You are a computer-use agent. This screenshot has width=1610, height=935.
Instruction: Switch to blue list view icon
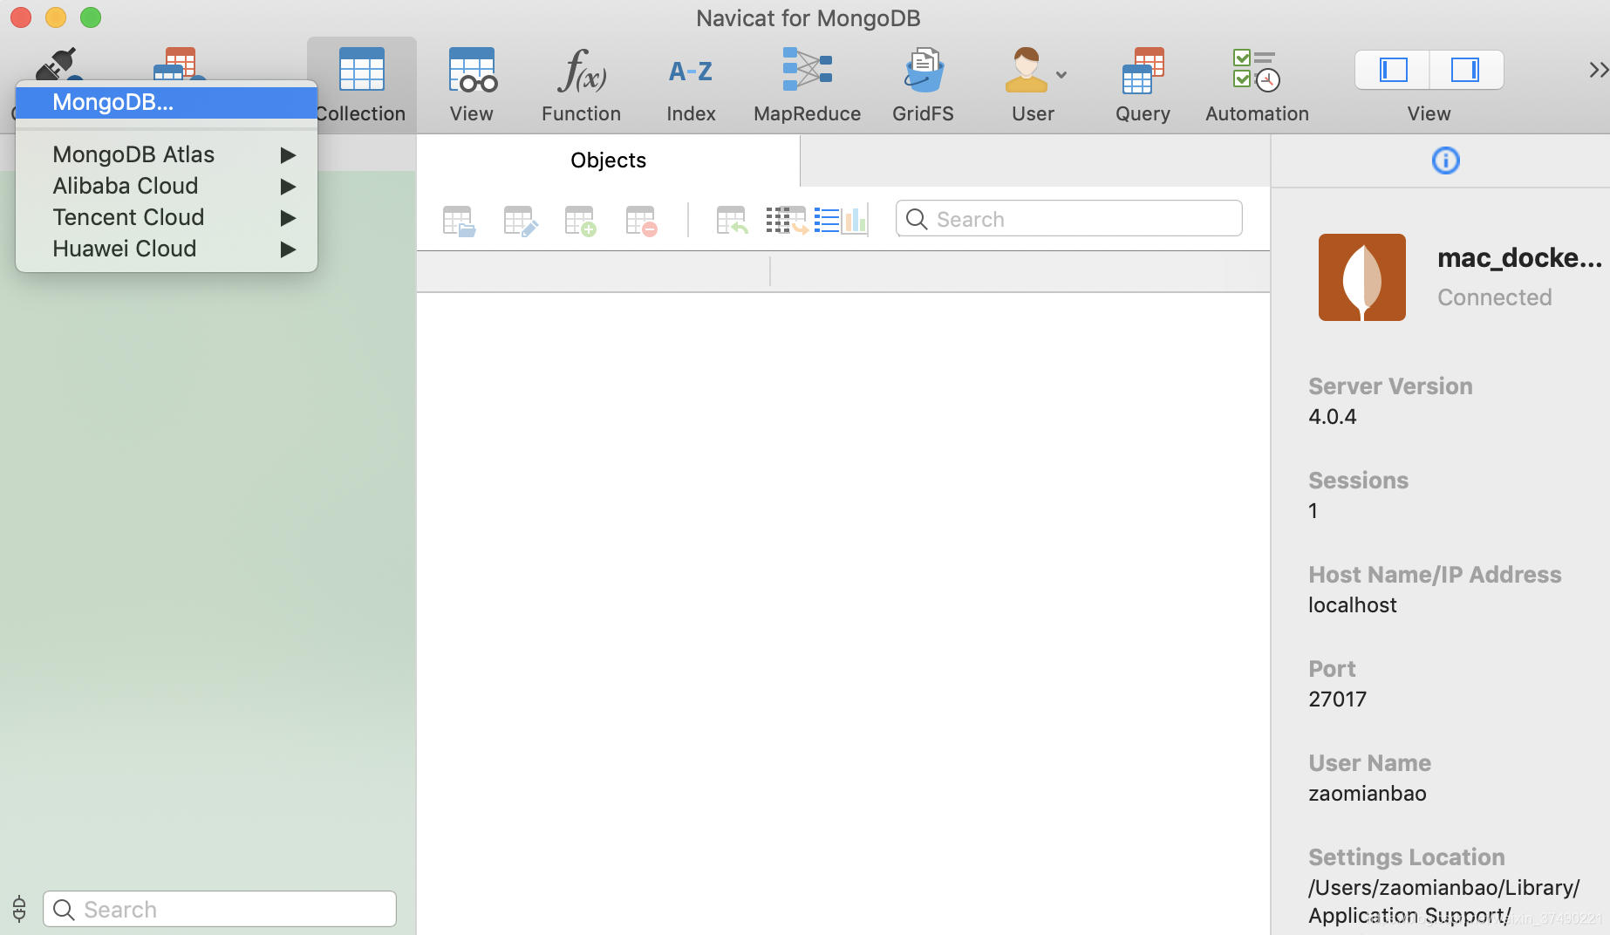pyautogui.click(x=827, y=221)
